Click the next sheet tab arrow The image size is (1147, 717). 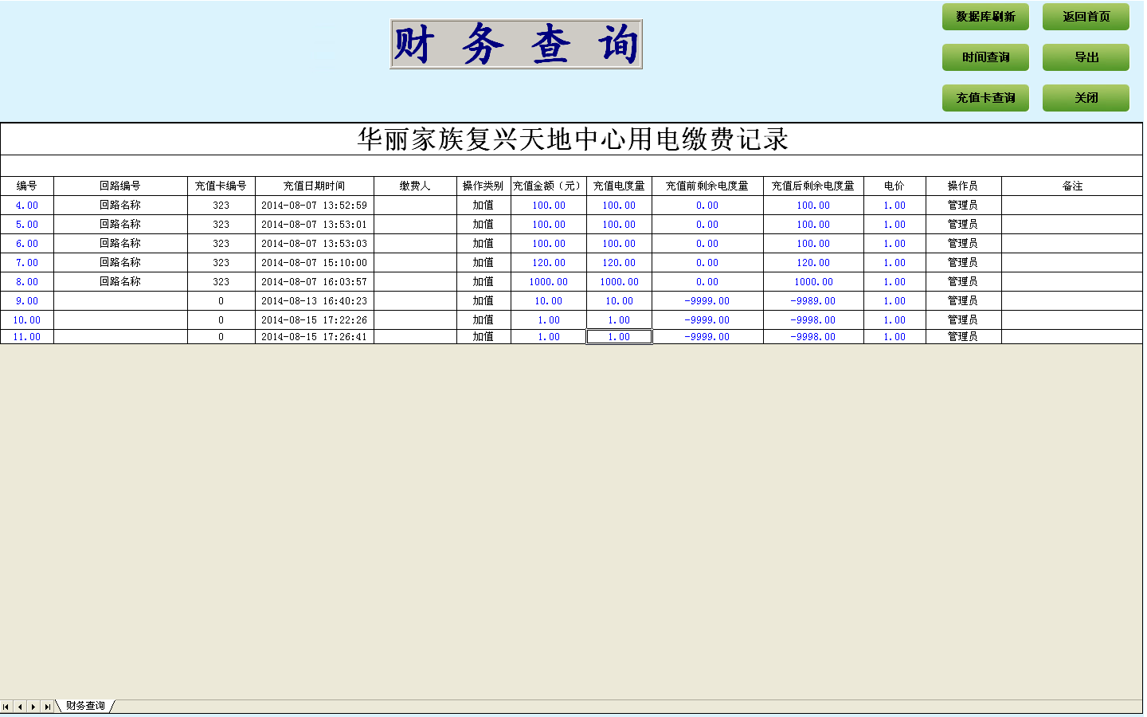click(x=33, y=707)
